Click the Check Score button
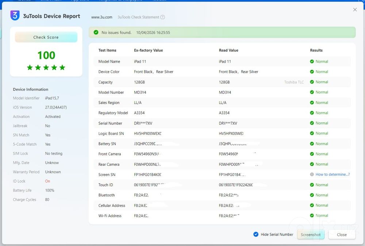Image resolution: width=365 pixels, height=246 pixels. pyautogui.click(x=46, y=37)
